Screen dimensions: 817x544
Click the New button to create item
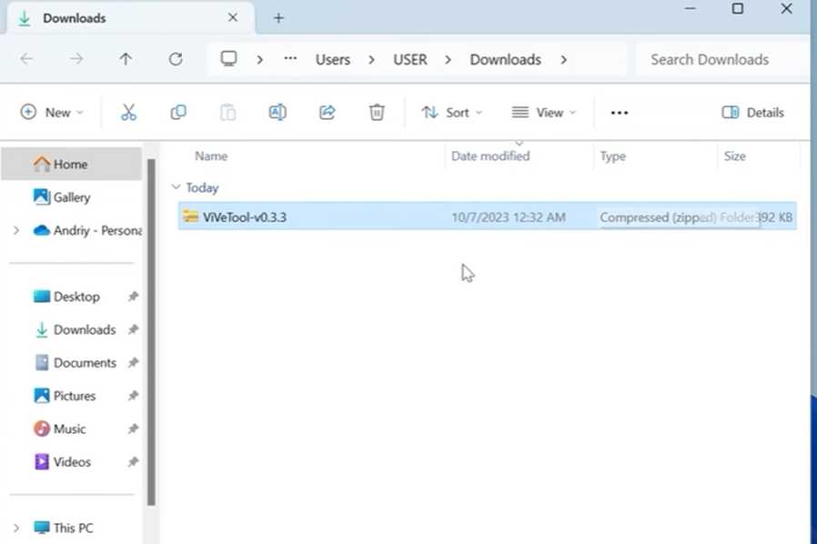[x=52, y=112]
